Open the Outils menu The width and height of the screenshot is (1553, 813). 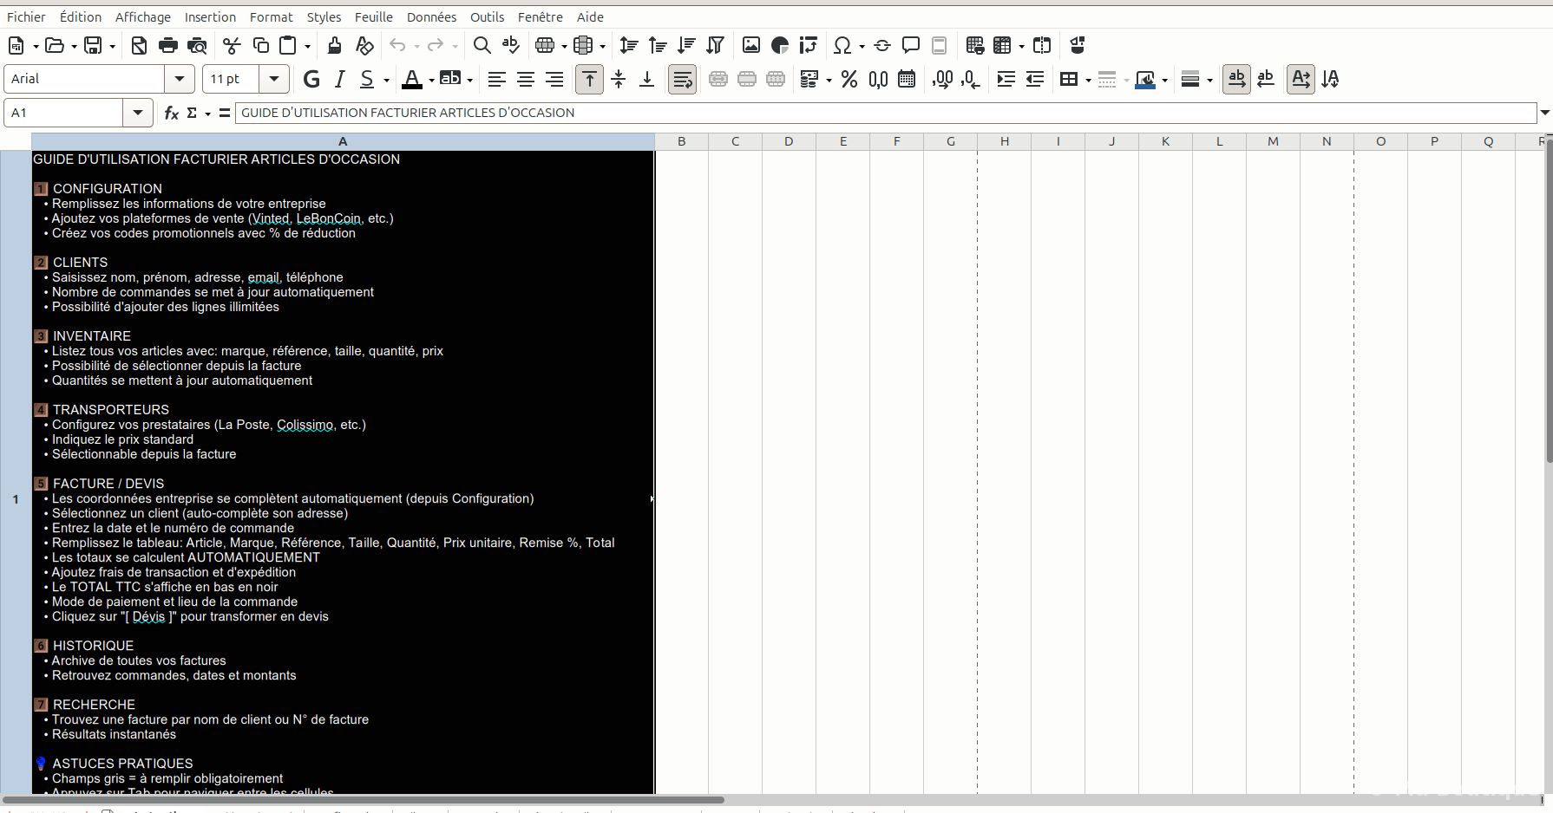coord(487,17)
